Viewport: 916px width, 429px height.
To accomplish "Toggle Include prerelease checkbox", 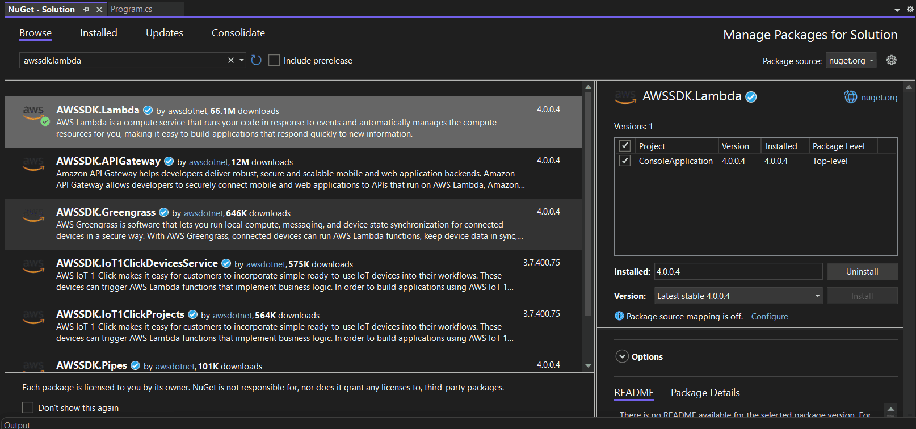I will tap(274, 60).
